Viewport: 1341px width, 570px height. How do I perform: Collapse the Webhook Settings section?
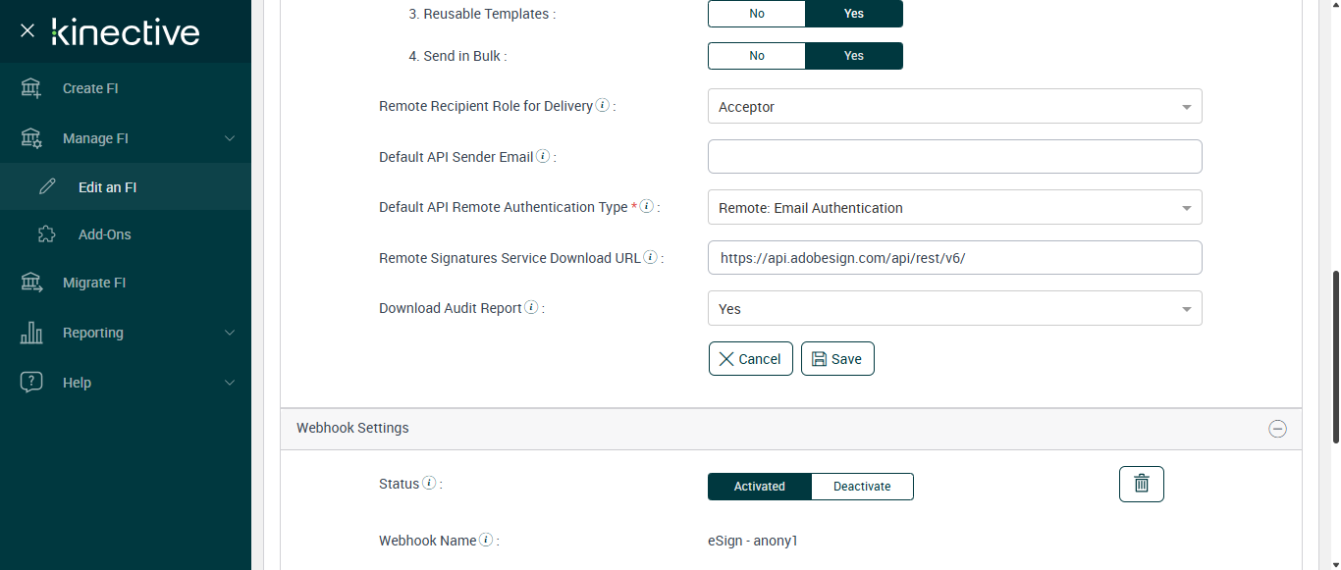pyautogui.click(x=1277, y=429)
